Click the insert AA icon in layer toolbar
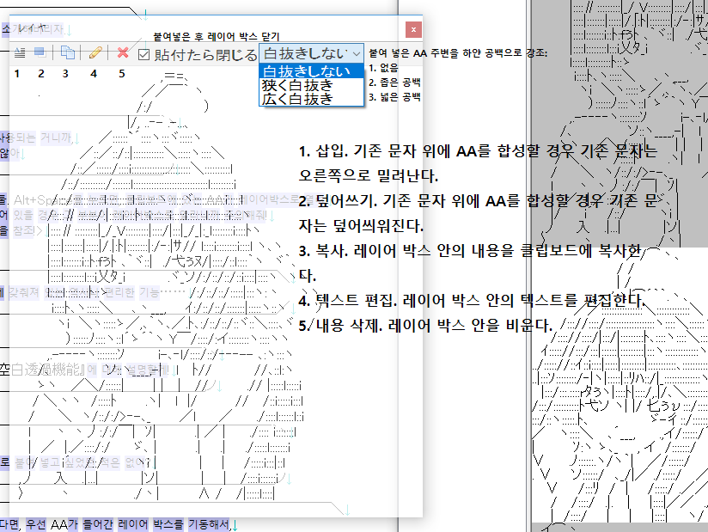This screenshot has width=708, height=532. pos(20,53)
